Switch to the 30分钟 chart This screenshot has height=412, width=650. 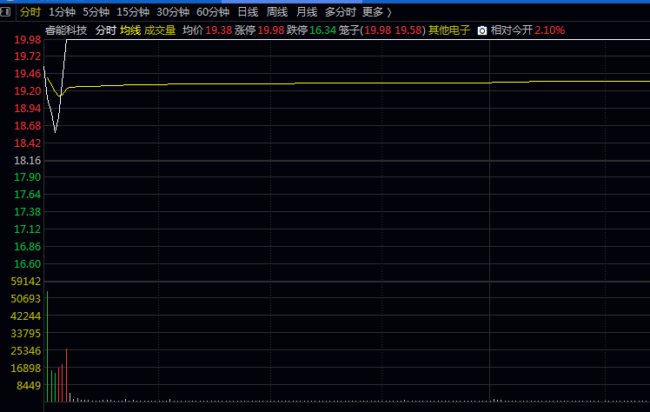pos(173,12)
